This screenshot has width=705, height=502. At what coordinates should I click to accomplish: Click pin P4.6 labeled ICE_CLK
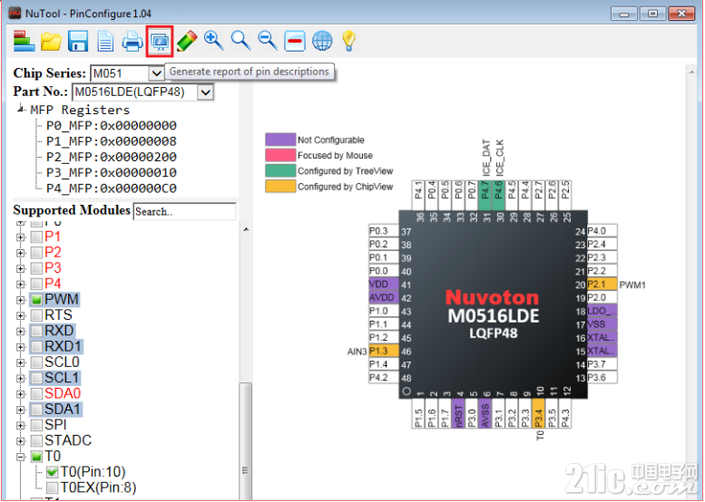pyautogui.click(x=498, y=196)
